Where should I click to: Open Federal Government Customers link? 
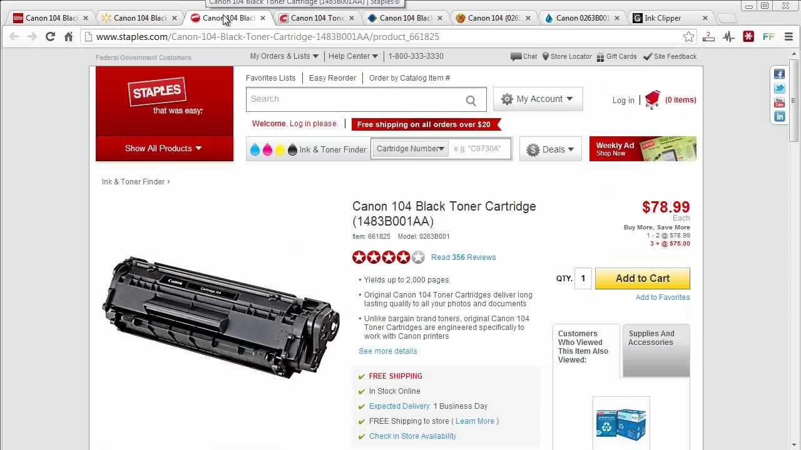(x=143, y=57)
